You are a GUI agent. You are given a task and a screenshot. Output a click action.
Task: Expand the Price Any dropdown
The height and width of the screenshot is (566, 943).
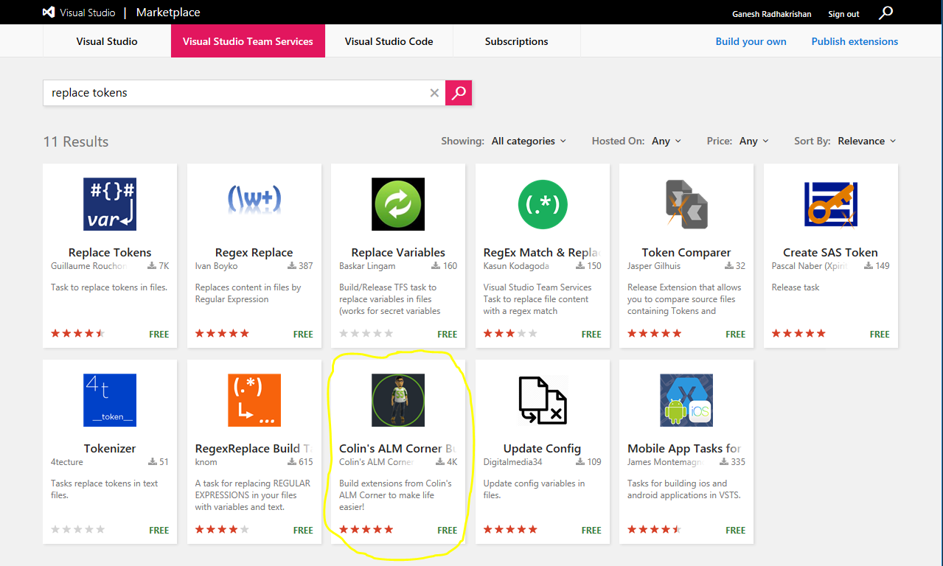754,141
